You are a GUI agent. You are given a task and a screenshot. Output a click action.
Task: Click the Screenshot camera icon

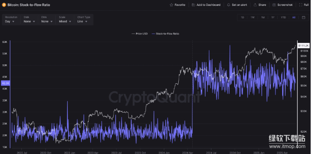click(x=274, y=5)
